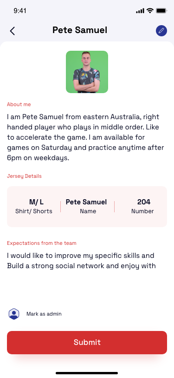Open Pete Samuel's profile photo
The height and width of the screenshot is (378, 174).
tap(87, 72)
